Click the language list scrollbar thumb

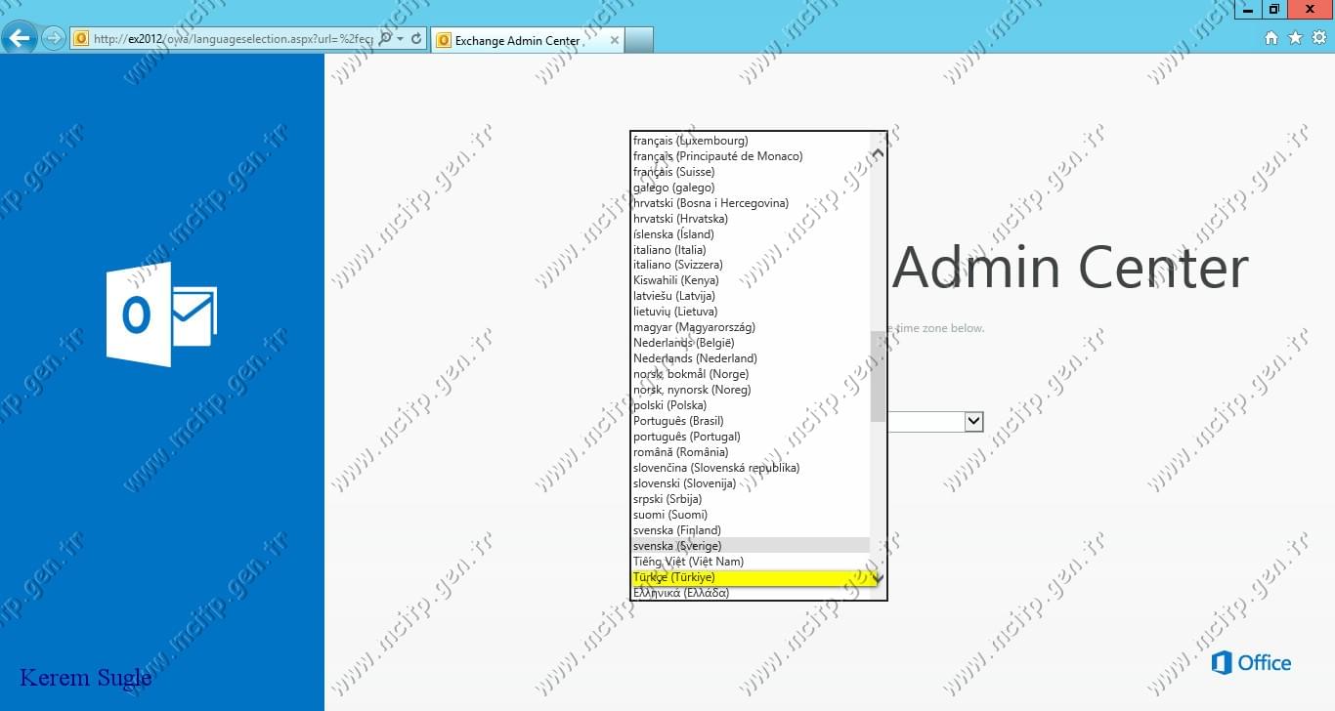pyautogui.click(x=878, y=376)
